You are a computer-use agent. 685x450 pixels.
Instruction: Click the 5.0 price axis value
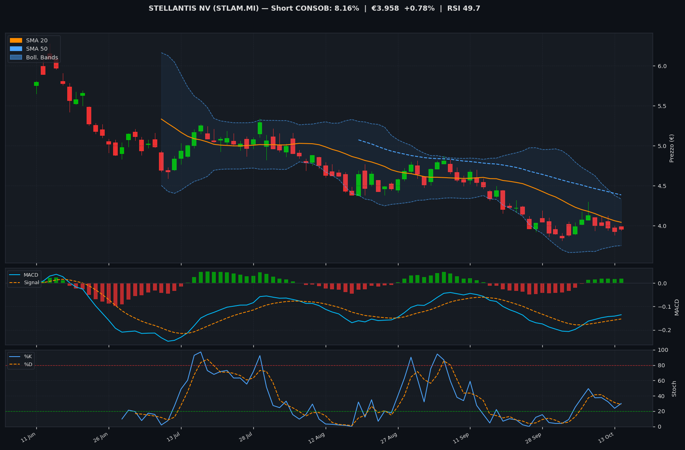pos(663,146)
